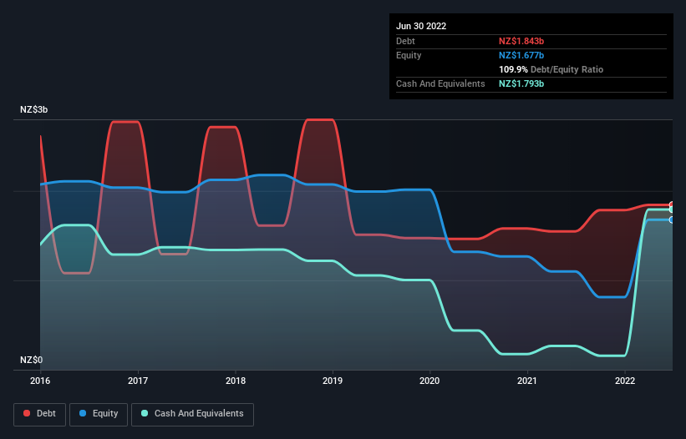Click the 2021 axis label
The image size is (686, 439).
click(x=527, y=381)
